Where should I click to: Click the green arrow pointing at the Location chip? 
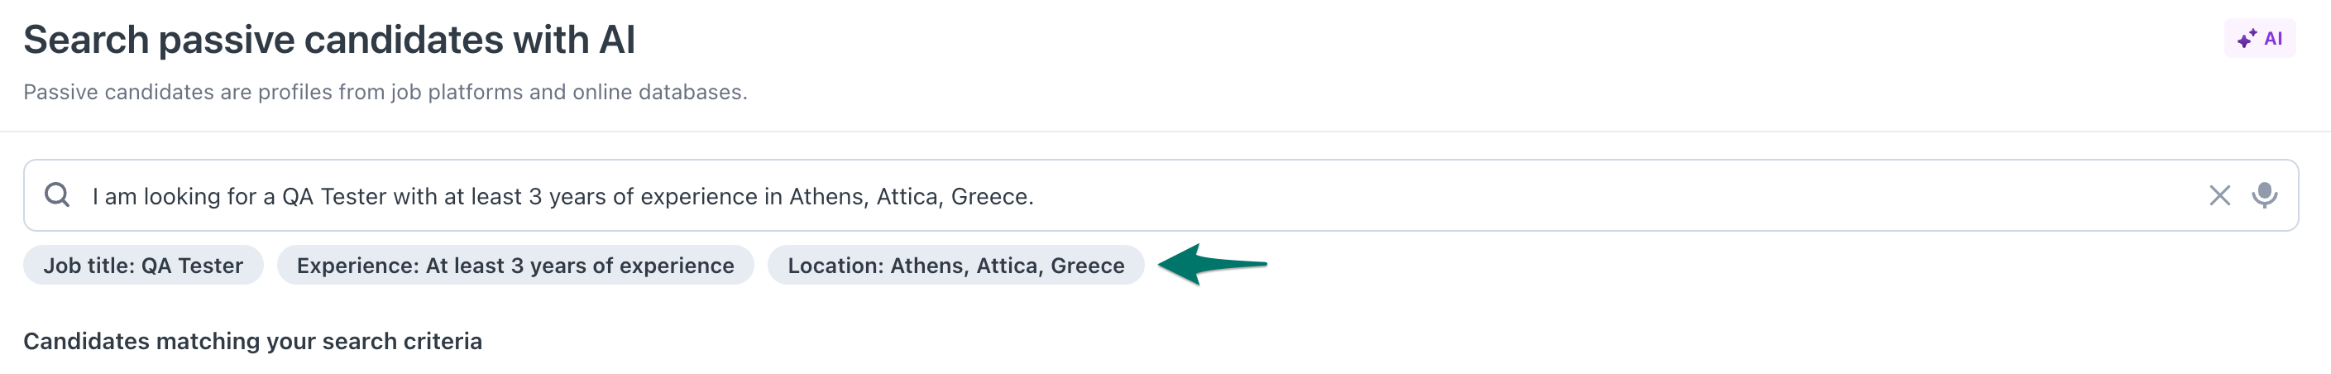coord(1213,265)
